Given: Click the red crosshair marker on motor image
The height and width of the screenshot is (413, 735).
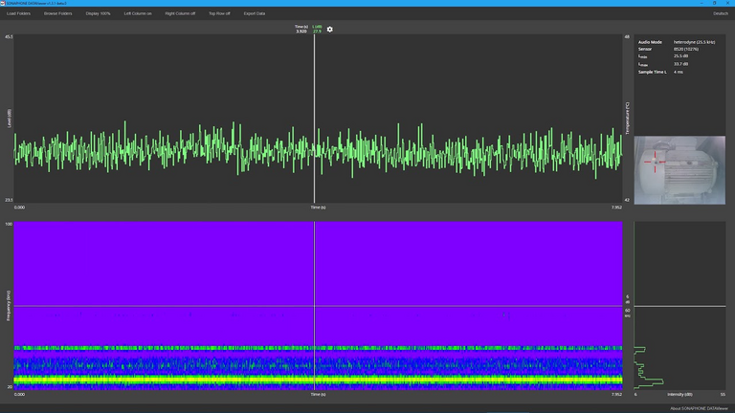Looking at the screenshot, I should pyautogui.click(x=656, y=161).
